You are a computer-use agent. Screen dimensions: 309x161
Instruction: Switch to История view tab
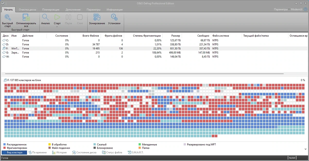[x=59, y=153]
